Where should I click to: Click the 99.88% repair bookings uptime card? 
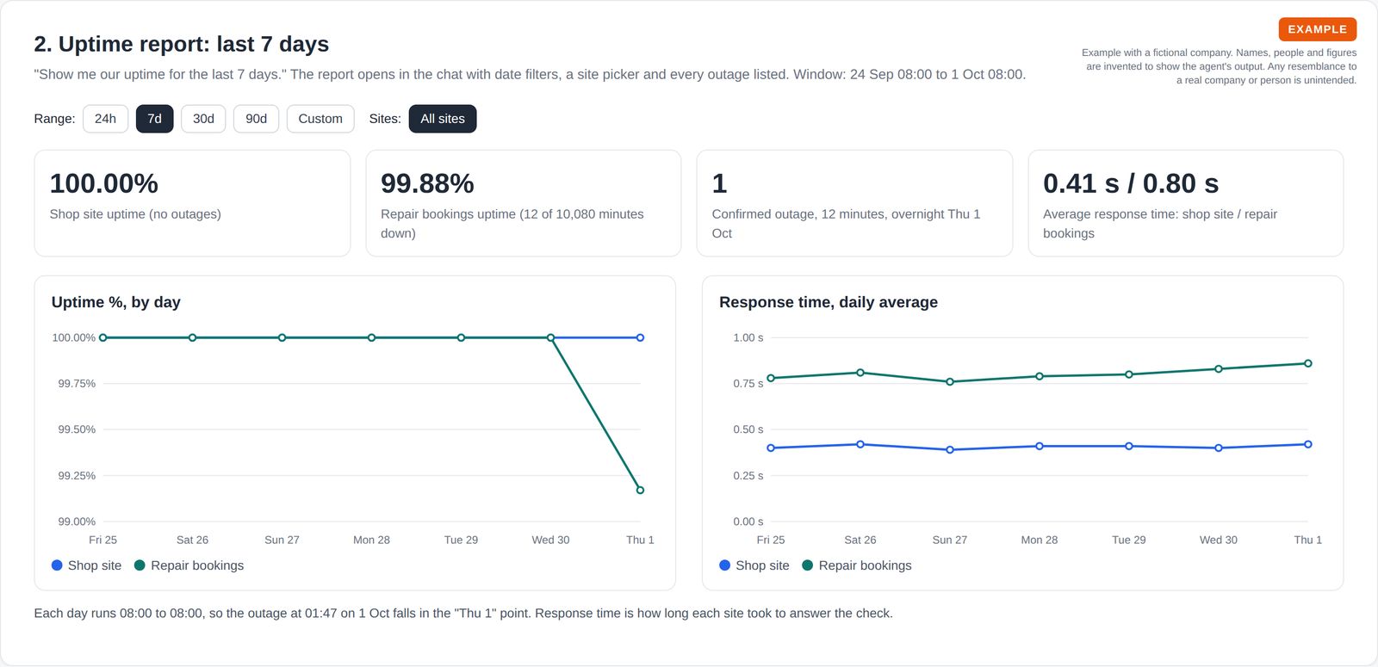click(524, 203)
